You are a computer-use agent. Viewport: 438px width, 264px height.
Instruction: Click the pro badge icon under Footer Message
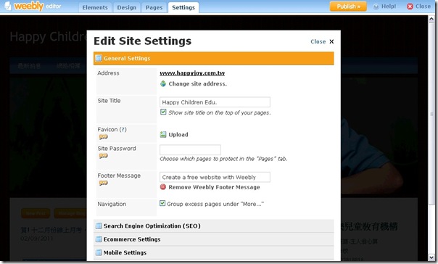pos(103,183)
